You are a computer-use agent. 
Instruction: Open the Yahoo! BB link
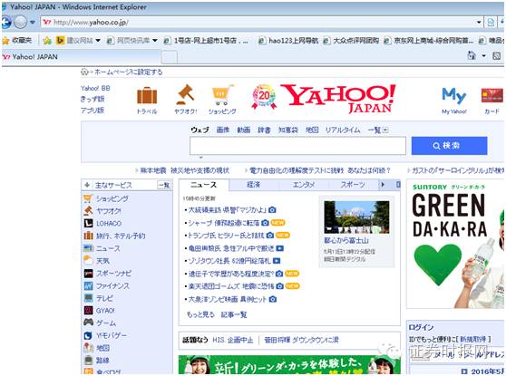click(x=95, y=88)
